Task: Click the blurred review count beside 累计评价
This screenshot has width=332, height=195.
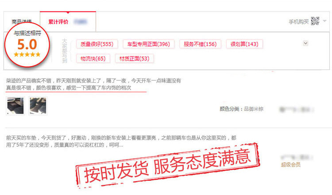Action: pos(80,22)
